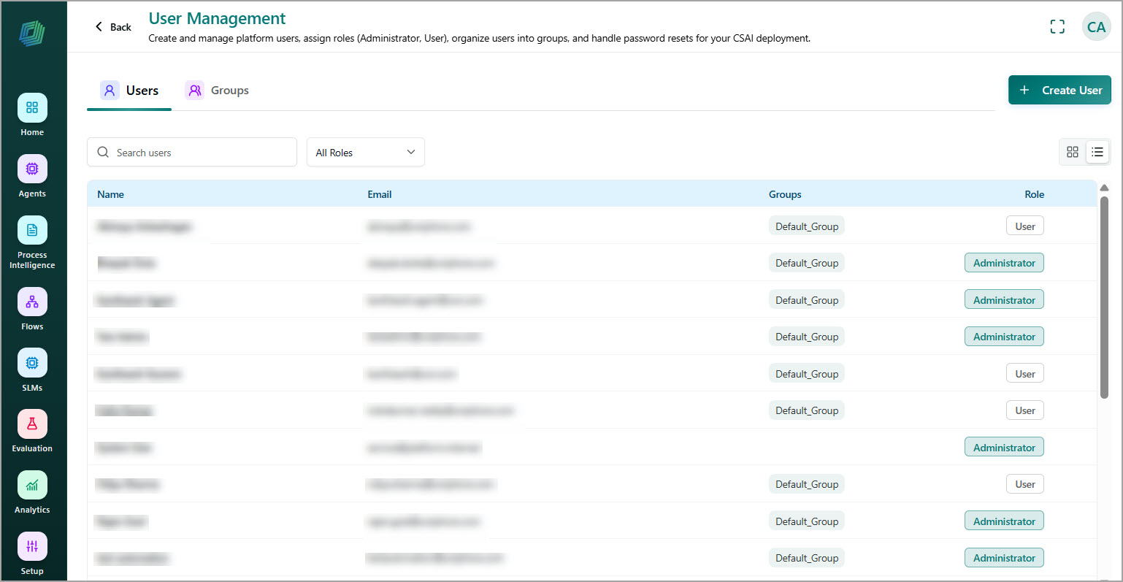
Task: Click the Default_Group tag in first row
Action: tap(807, 226)
